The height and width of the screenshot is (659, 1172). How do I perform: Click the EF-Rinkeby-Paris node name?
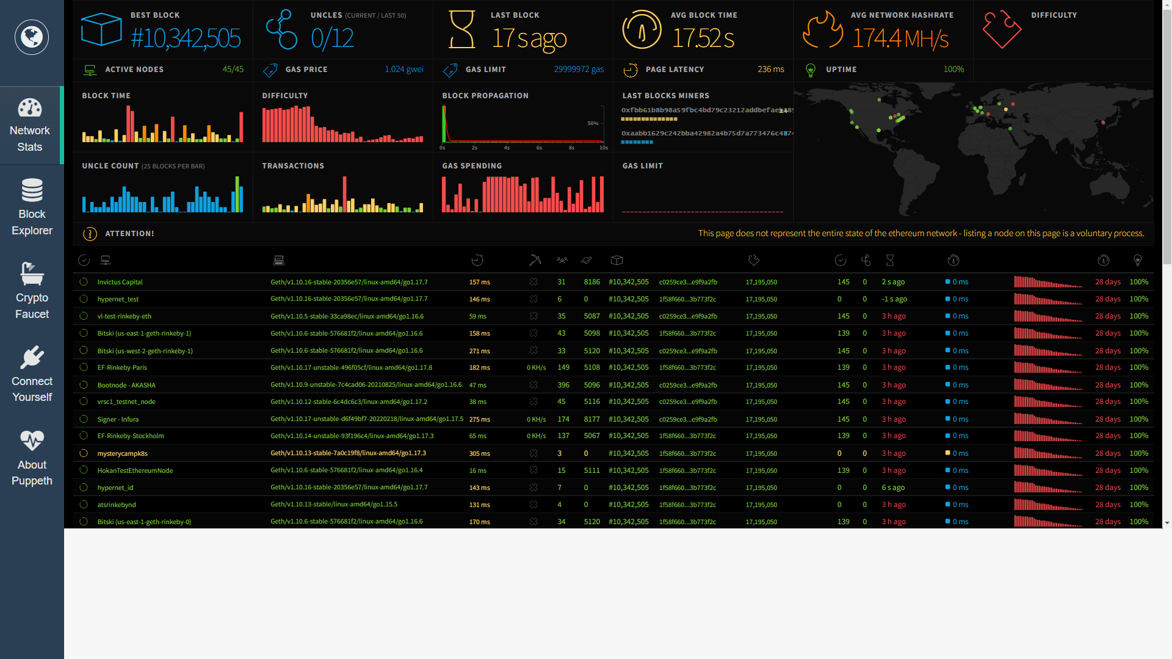click(x=122, y=367)
